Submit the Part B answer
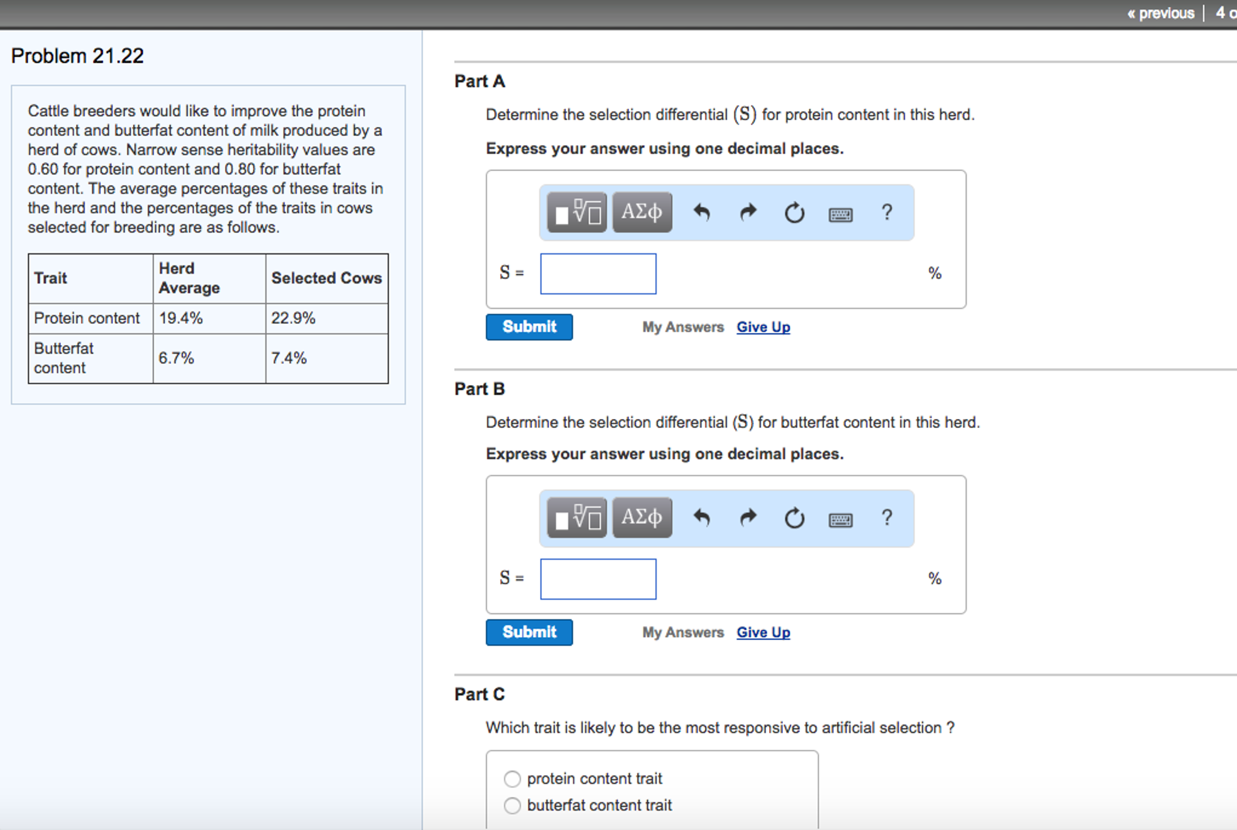The image size is (1237, 830). tap(529, 632)
